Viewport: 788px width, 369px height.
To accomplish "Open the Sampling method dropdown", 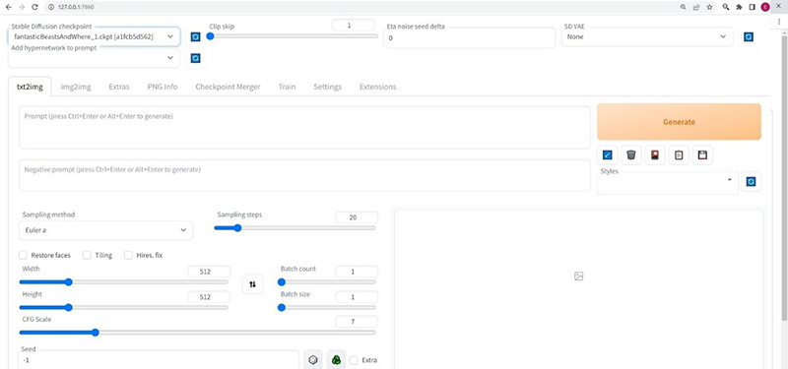I will tap(106, 230).
